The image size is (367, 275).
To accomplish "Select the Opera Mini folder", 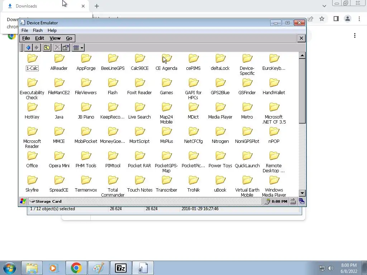I will tap(59, 159).
